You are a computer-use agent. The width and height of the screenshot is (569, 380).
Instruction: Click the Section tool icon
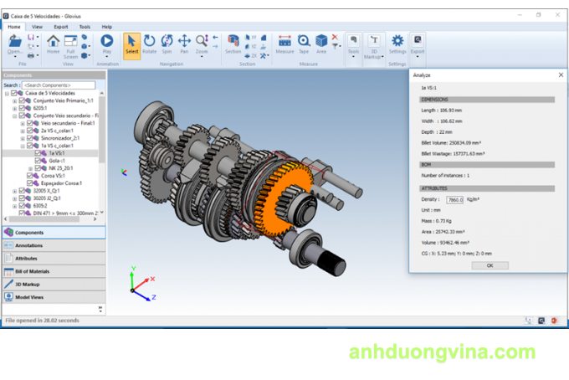point(233,44)
